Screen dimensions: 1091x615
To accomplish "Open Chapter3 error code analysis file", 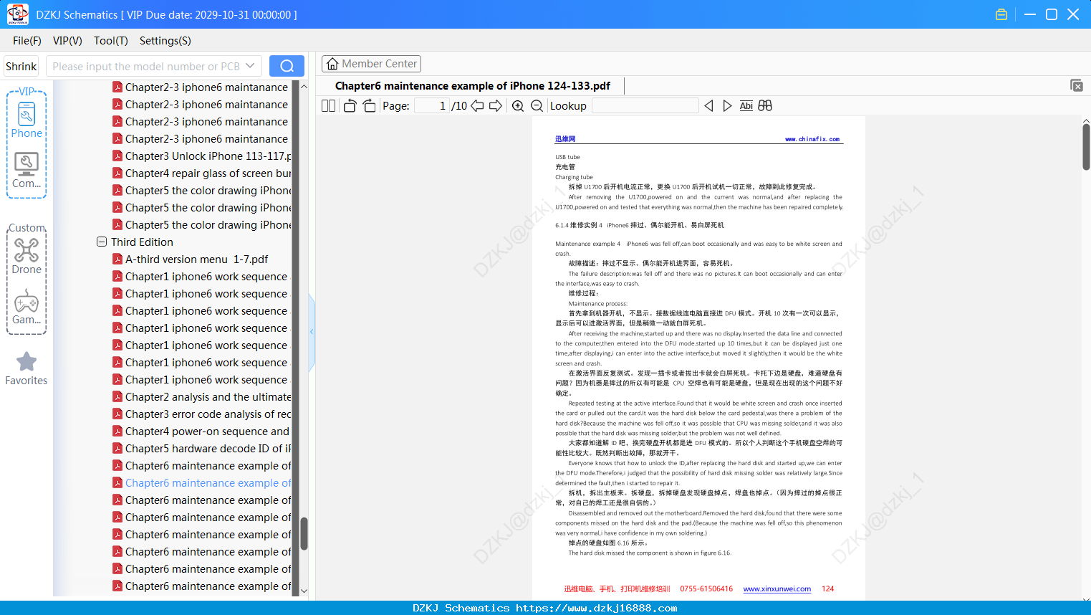I will tap(208, 414).
